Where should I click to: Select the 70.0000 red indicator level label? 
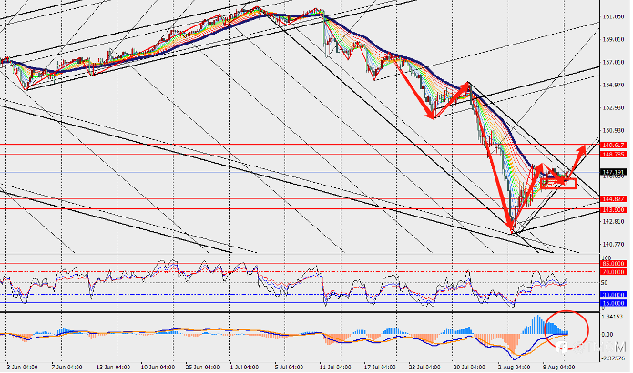pos(613,272)
